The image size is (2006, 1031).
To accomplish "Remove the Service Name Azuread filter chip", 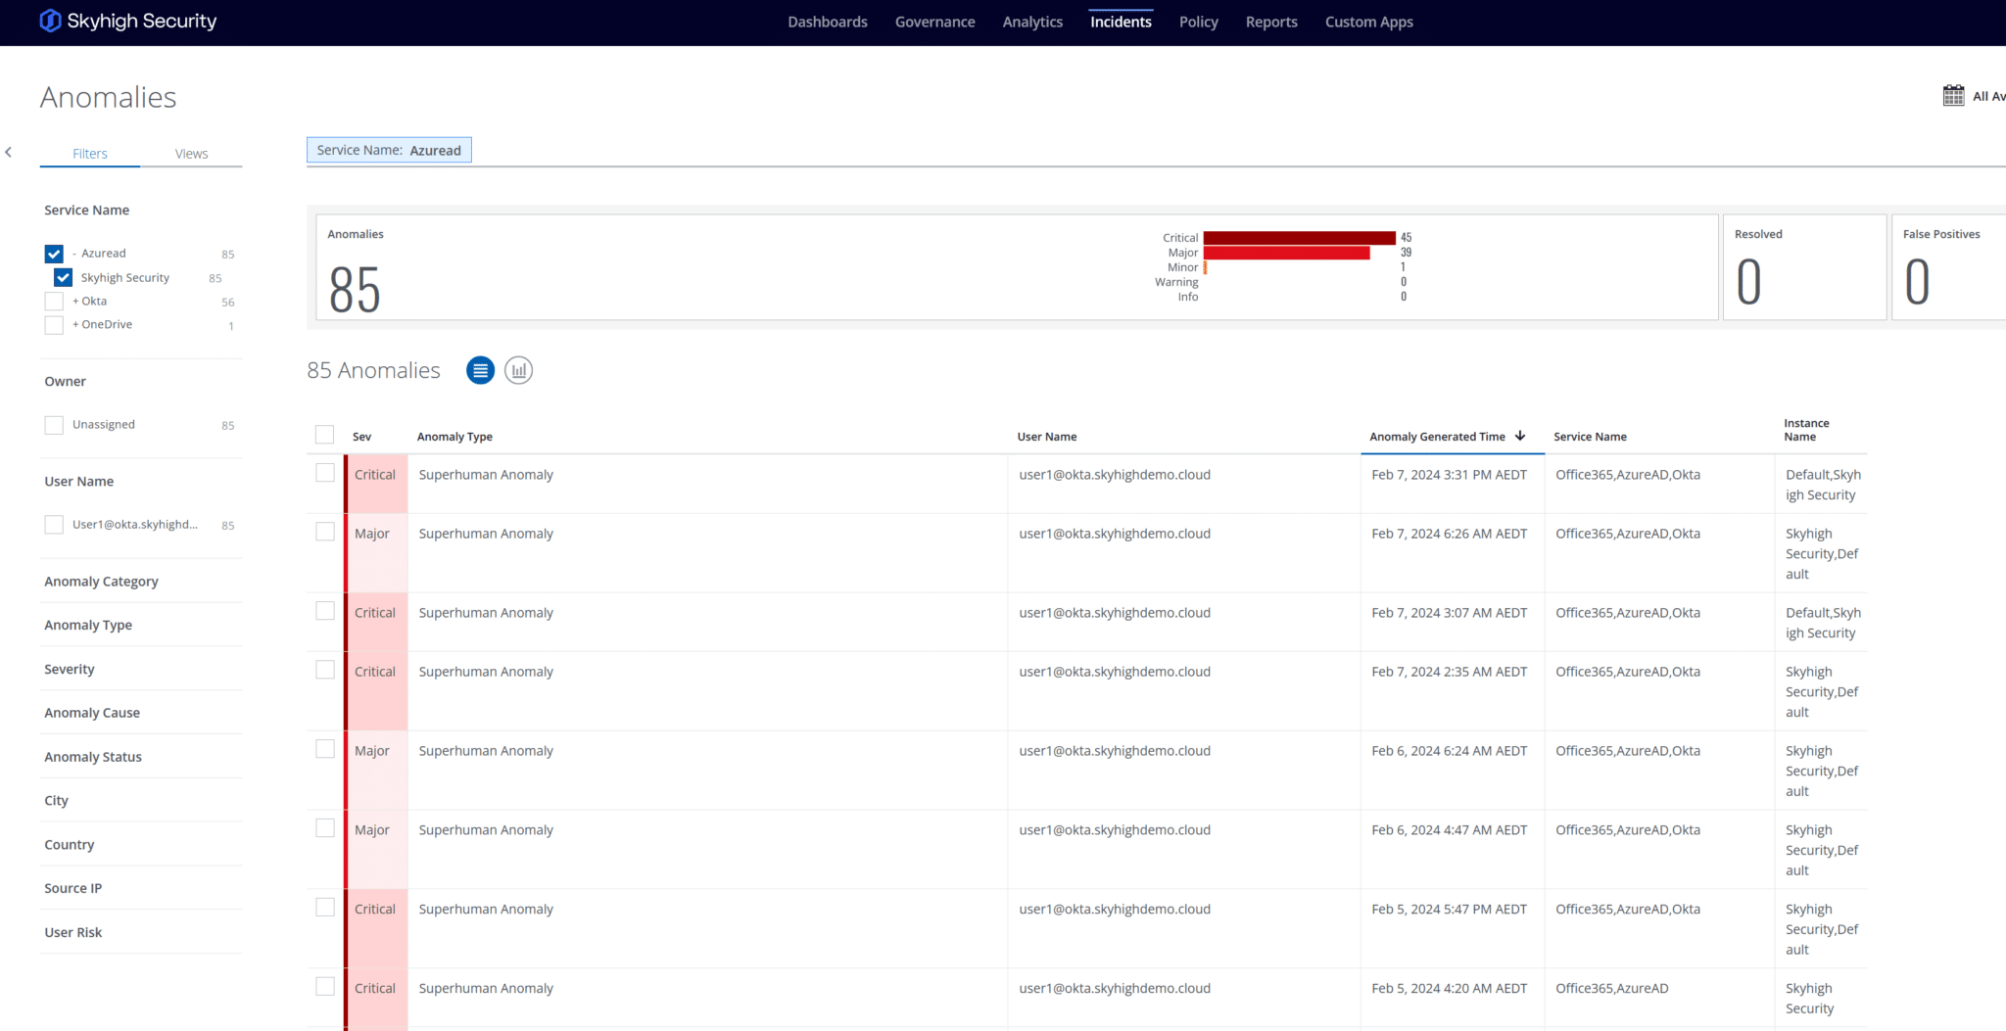I will [389, 151].
